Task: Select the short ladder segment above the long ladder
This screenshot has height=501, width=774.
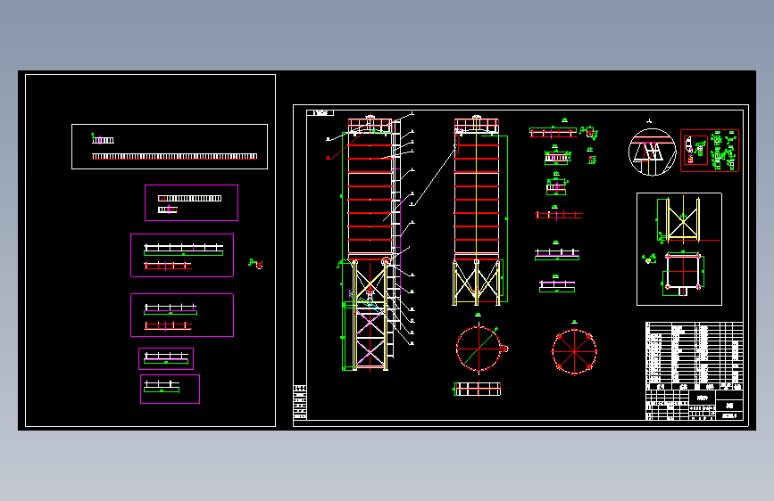Action: click(103, 140)
